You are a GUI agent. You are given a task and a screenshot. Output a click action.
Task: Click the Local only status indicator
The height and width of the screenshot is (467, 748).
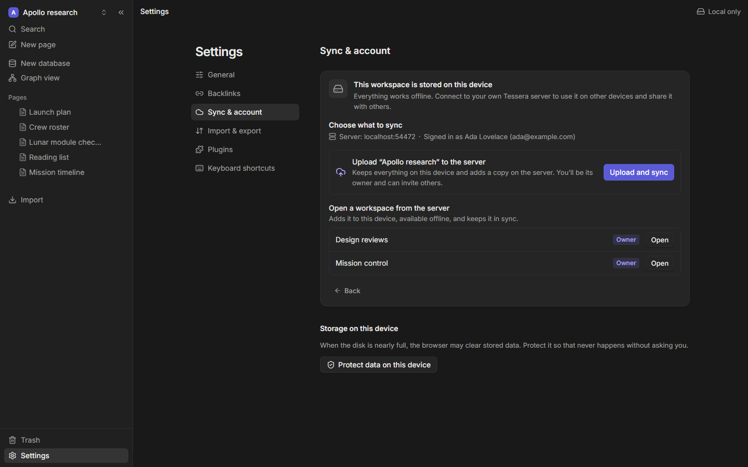[x=718, y=11]
